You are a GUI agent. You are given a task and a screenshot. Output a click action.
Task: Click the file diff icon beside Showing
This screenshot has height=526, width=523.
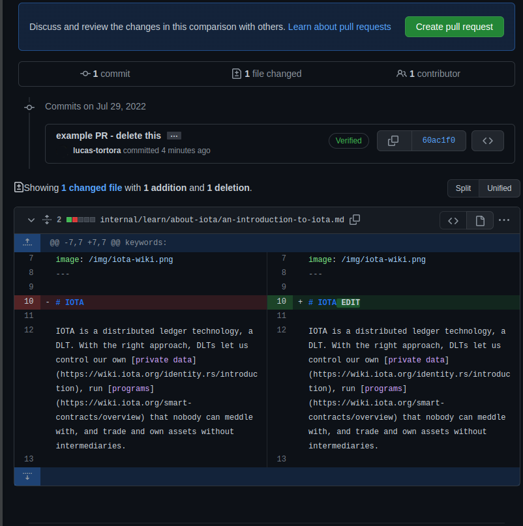(x=19, y=187)
